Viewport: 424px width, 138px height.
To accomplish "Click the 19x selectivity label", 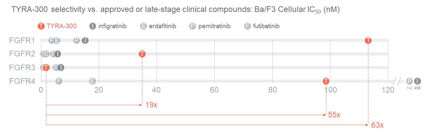I will (x=151, y=105).
